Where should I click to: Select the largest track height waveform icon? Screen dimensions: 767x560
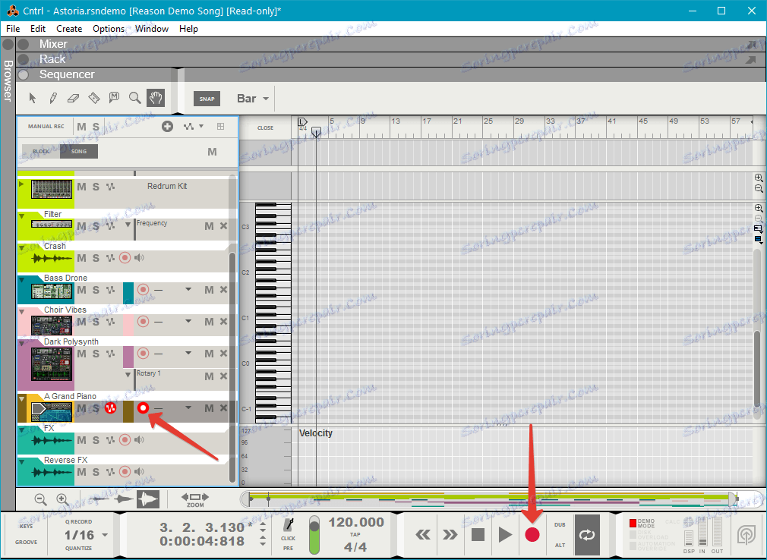(x=148, y=499)
